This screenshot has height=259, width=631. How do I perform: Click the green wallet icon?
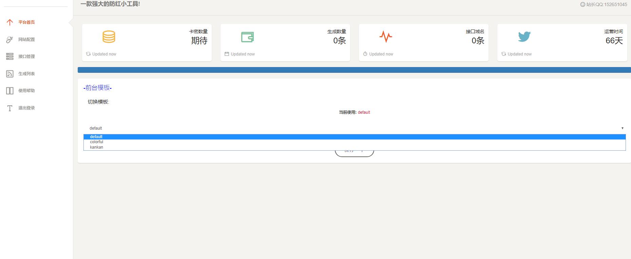click(x=247, y=37)
